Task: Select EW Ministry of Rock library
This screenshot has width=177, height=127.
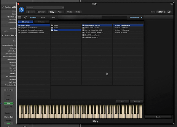Action: tap(34, 25)
